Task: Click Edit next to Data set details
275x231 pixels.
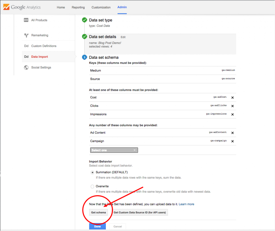Action: point(123,37)
